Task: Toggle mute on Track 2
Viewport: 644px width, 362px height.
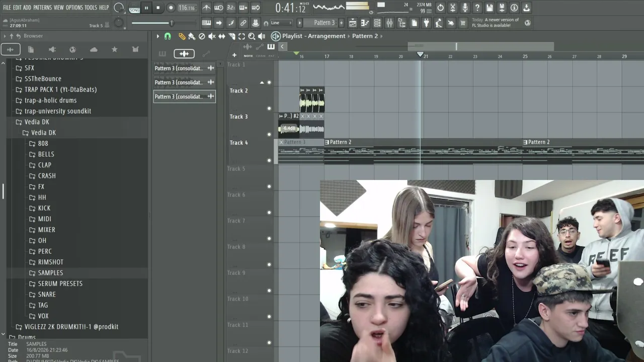Action: coord(269,108)
